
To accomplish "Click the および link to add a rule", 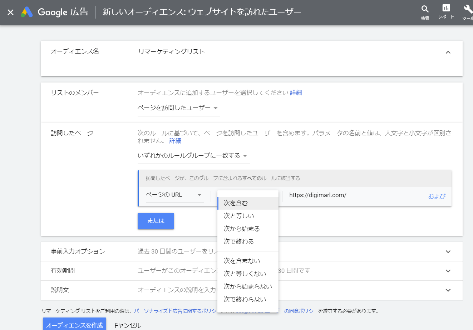I will [437, 196].
